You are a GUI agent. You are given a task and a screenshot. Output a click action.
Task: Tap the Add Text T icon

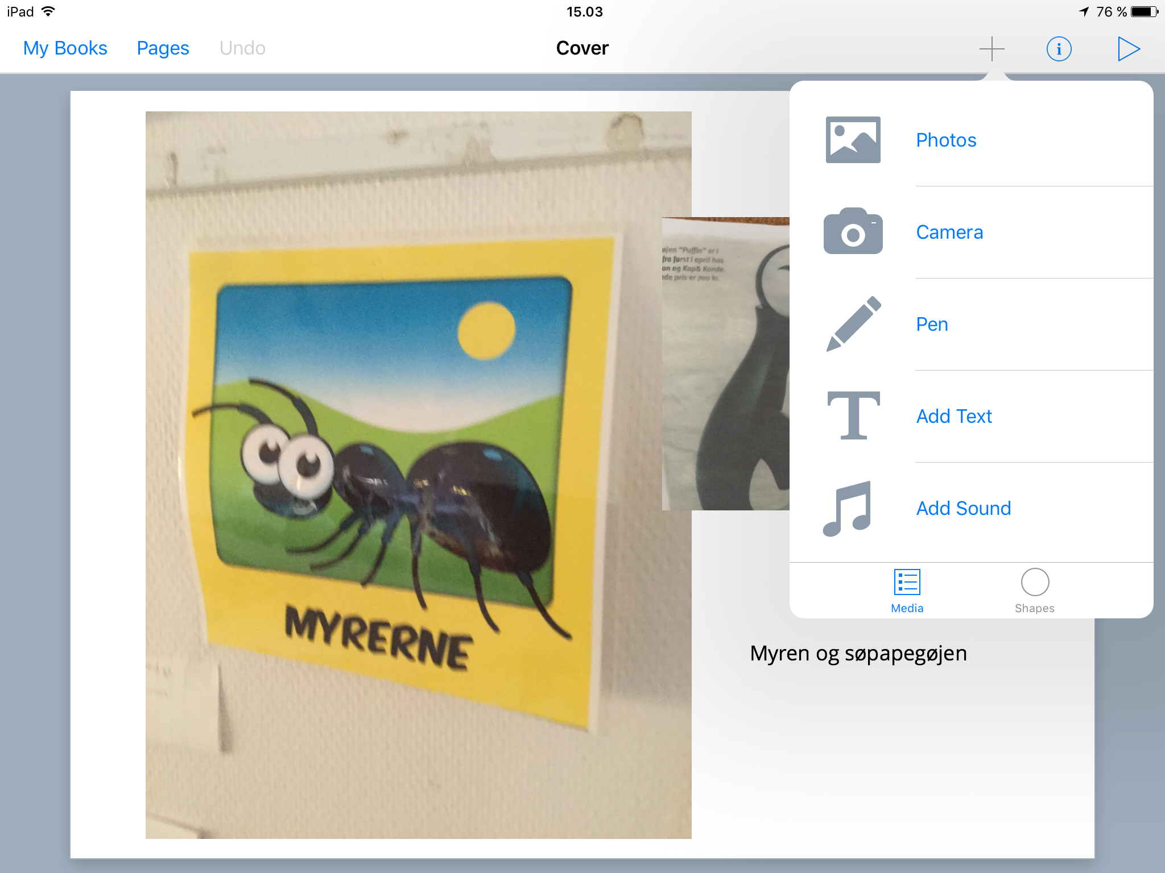point(853,415)
